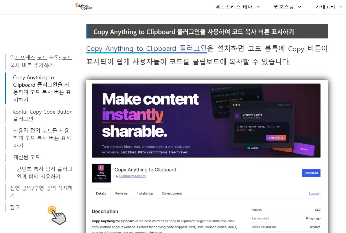346x233 pixels.
Task: Jump to 사용자 정의 코드를 사용하여 section
Action: pyautogui.click(x=42, y=138)
